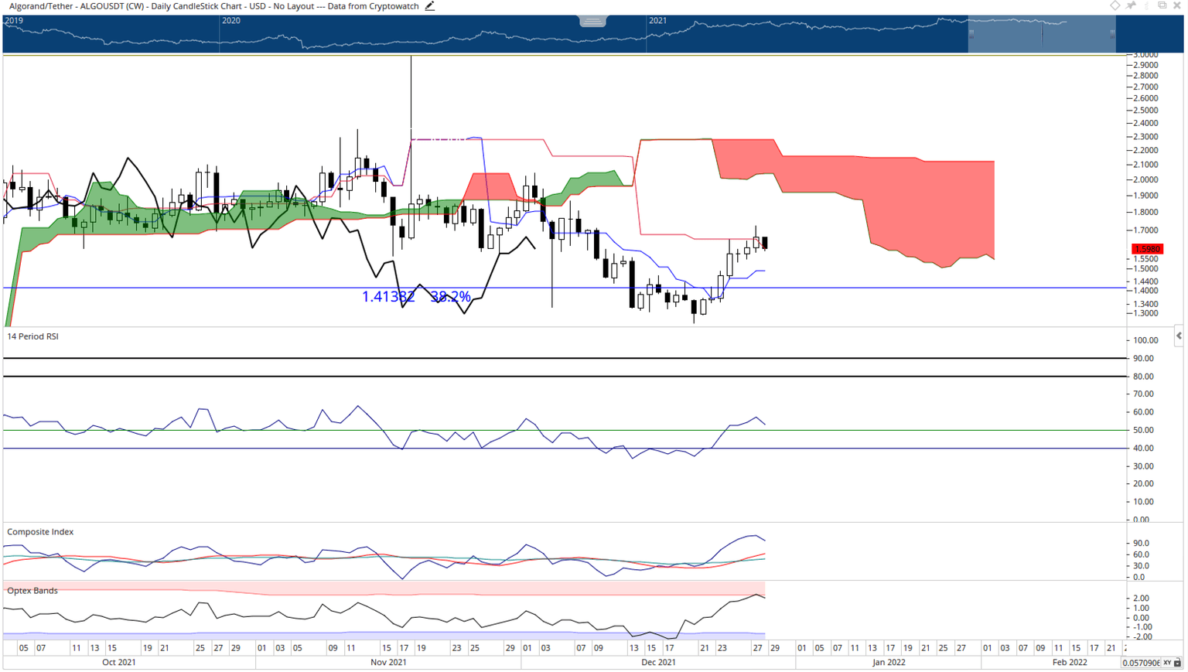Click the pencil edit icon beside chart title
Viewport: 1188px width, 672px height.
click(430, 6)
